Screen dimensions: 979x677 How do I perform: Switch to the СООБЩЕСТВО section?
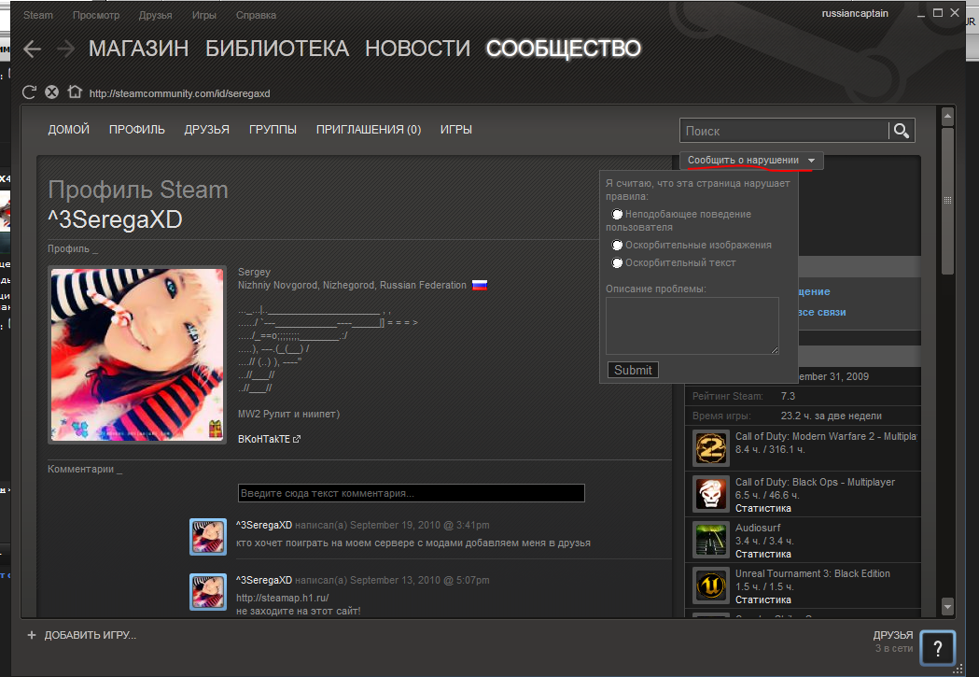[563, 49]
